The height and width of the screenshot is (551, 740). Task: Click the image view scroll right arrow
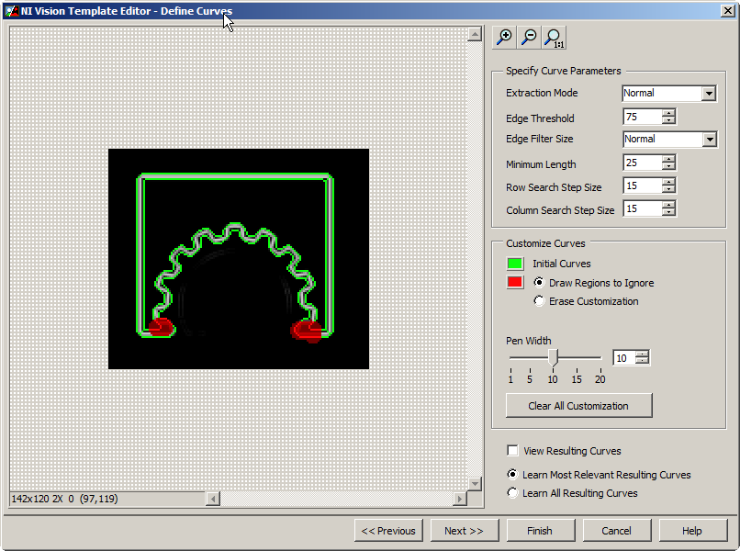459,499
